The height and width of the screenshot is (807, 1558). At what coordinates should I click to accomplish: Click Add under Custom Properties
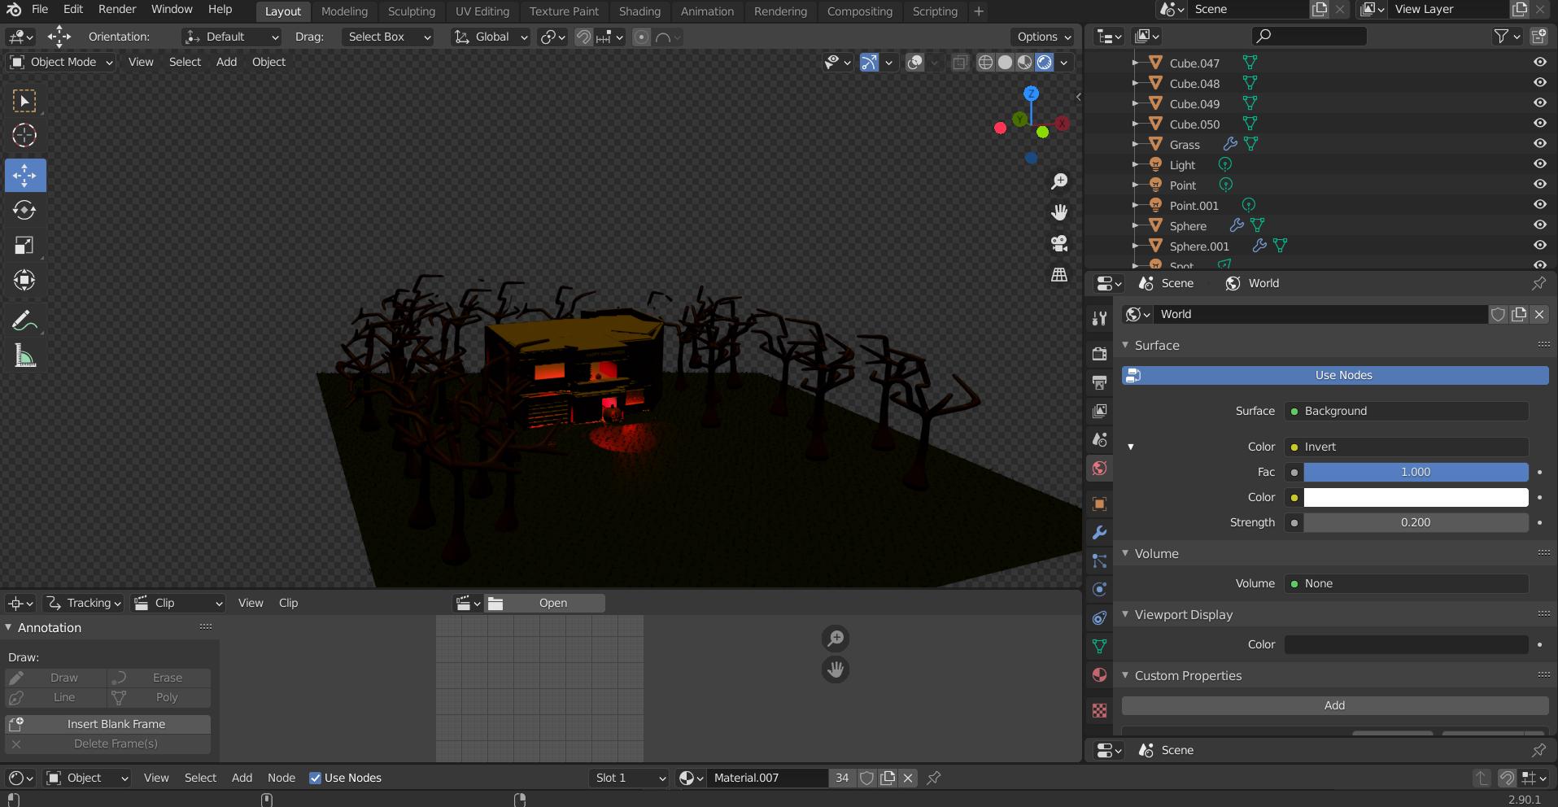[x=1335, y=705]
